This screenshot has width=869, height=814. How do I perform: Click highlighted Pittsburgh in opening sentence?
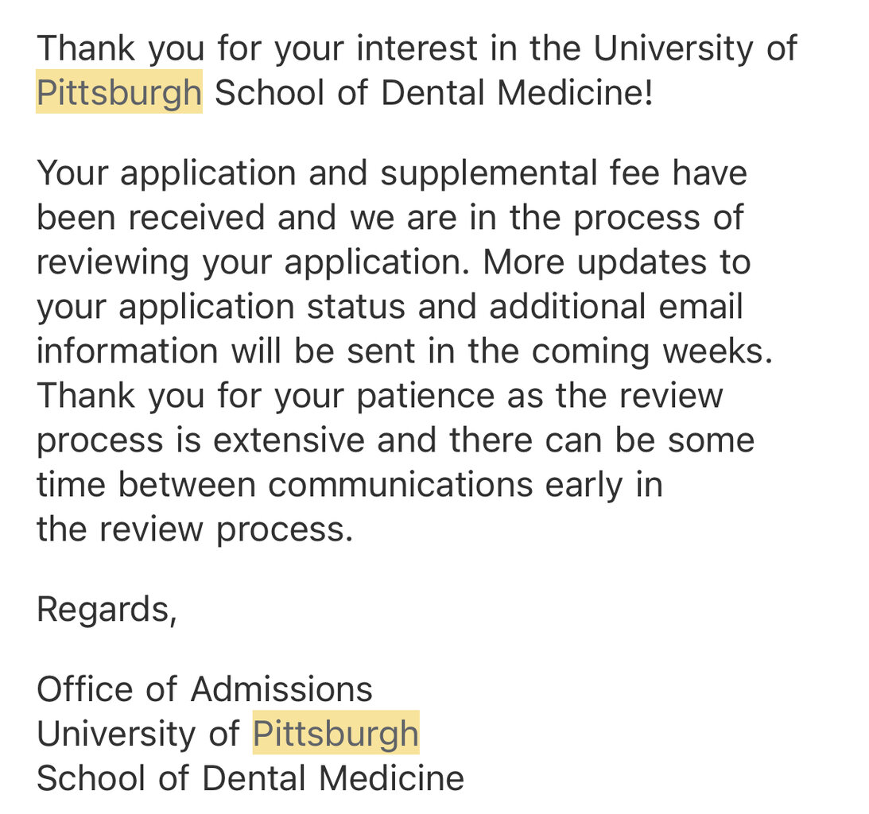pos(118,93)
